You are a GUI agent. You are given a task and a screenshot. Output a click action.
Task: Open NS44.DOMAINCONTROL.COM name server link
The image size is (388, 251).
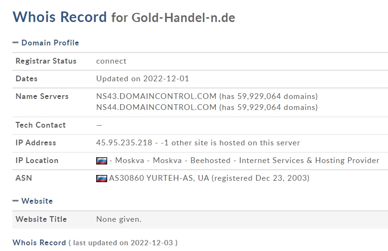pos(156,107)
